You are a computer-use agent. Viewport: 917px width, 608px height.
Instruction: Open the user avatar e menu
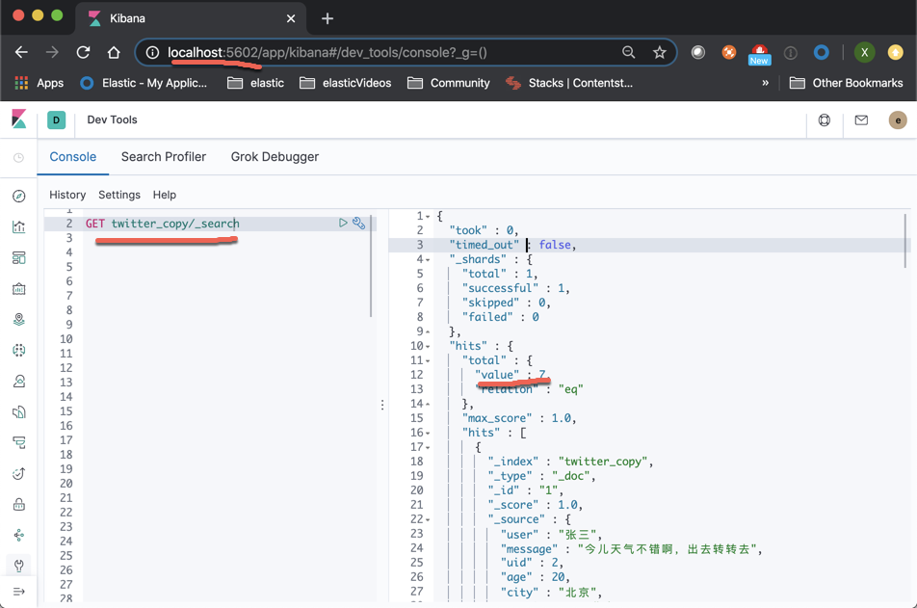pyautogui.click(x=898, y=119)
